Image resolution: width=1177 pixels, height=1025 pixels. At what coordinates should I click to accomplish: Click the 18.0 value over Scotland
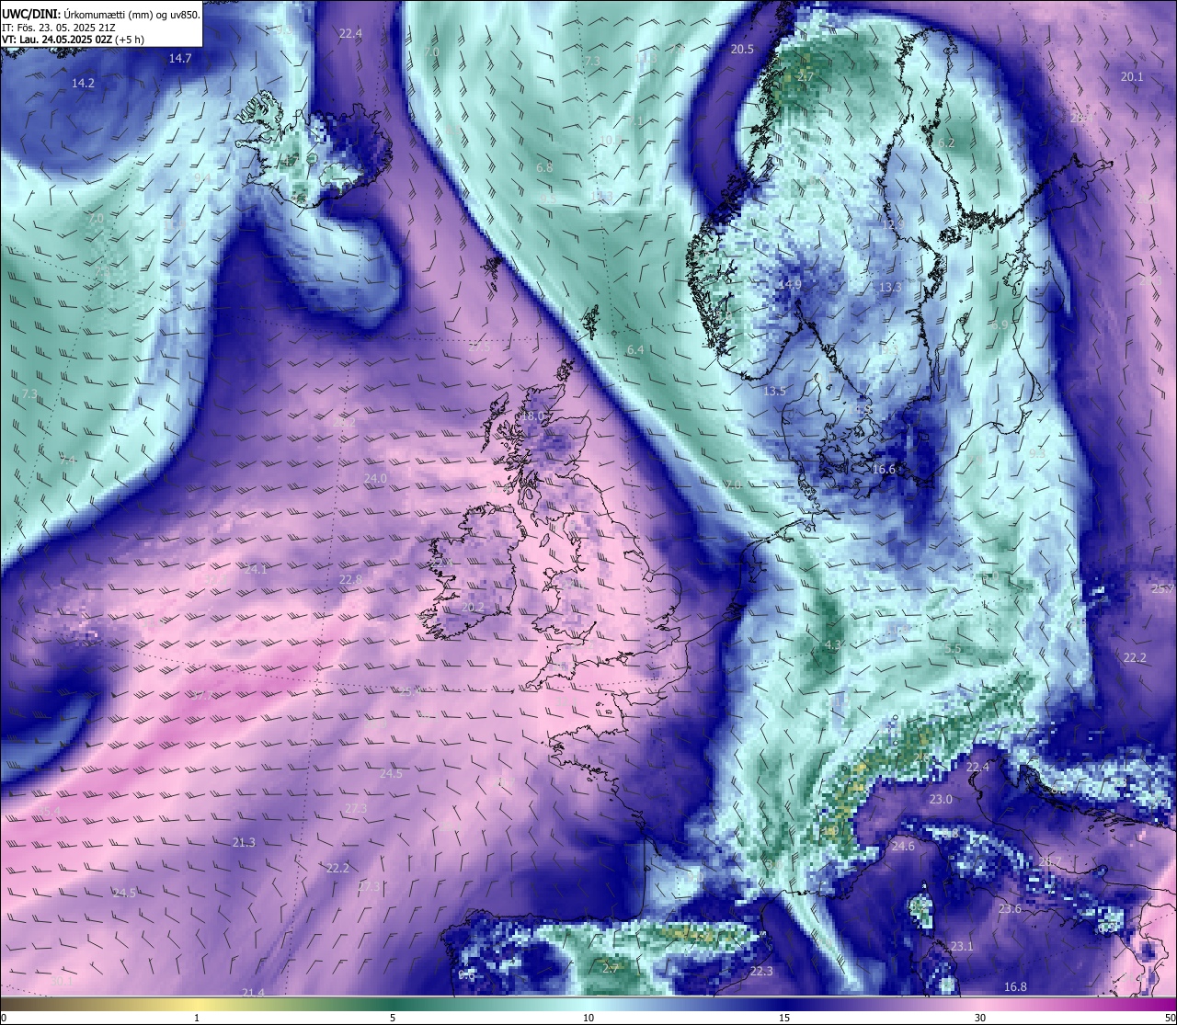(533, 416)
